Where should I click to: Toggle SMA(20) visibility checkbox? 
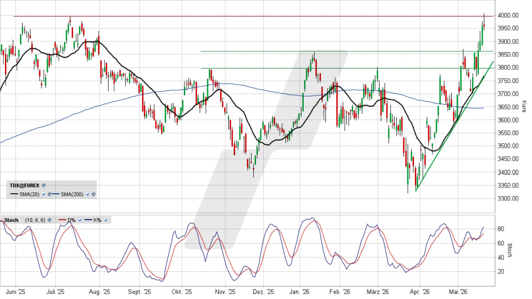[43, 194]
